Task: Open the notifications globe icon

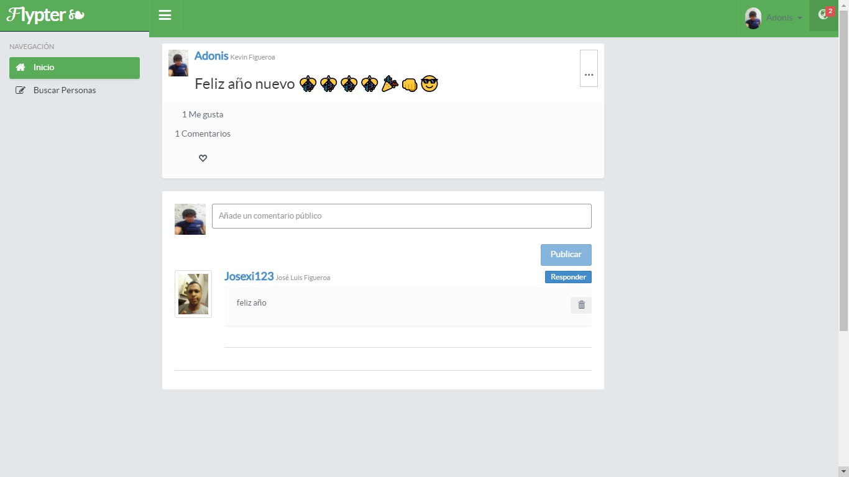Action: click(x=824, y=15)
